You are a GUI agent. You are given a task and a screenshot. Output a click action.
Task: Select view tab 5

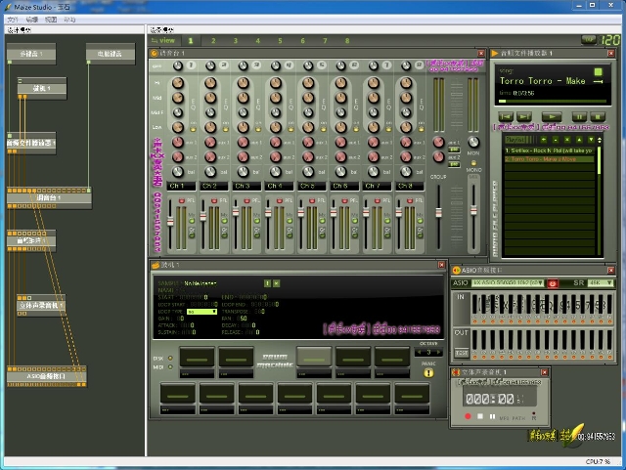[x=280, y=41]
